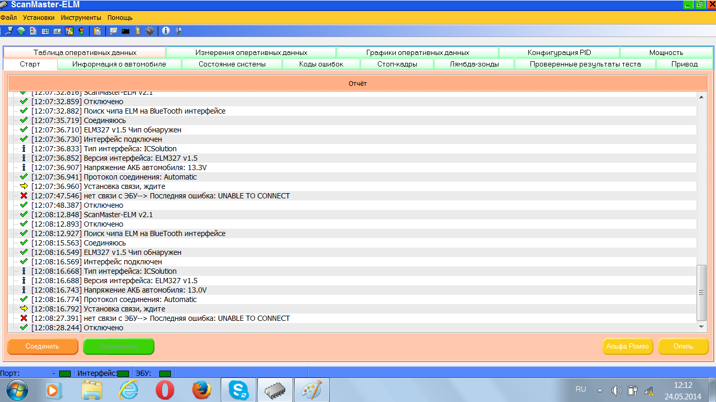
Task: Click the blue info icon in toolbar
Action: point(166,31)
